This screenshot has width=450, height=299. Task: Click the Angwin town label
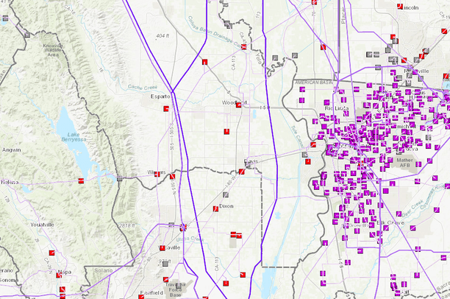coord(12,149)
